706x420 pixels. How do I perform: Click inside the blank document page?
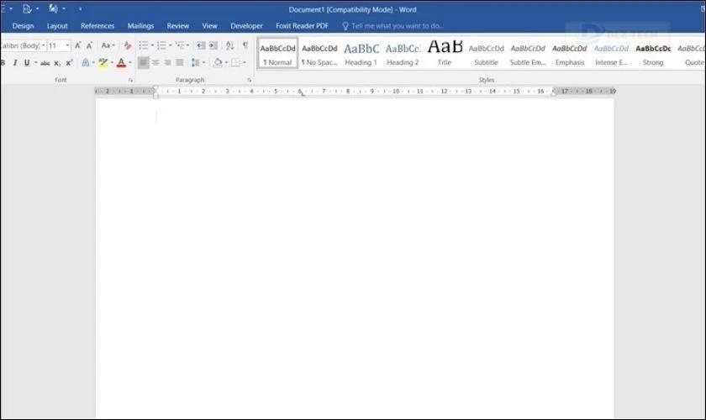click(355, 259)
